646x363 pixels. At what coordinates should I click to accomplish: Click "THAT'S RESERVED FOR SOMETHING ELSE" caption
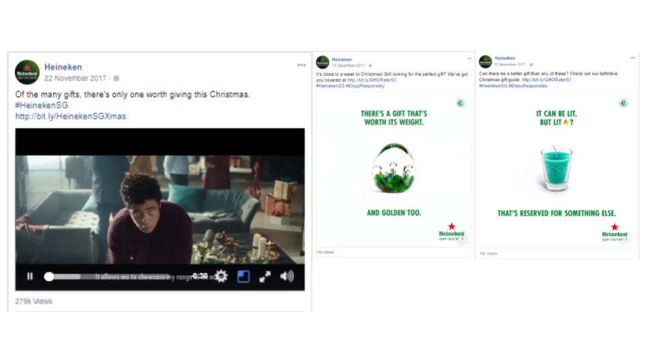tap(557, 213)
